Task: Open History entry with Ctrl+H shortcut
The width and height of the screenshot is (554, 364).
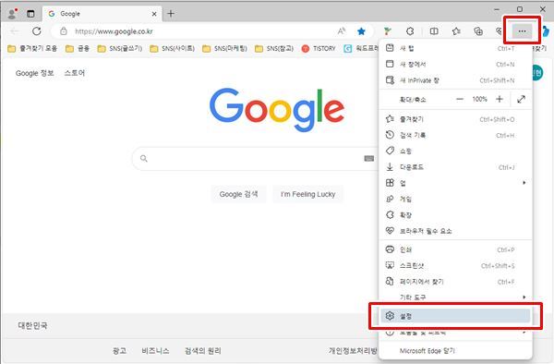Action: [x=455, y=136]
